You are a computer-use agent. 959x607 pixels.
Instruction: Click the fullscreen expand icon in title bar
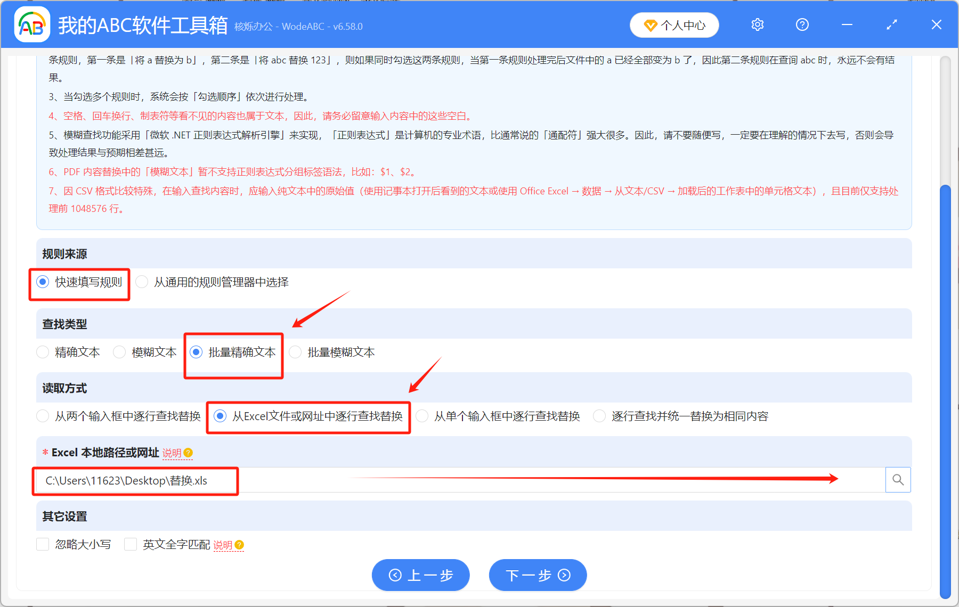pos(891,24)
